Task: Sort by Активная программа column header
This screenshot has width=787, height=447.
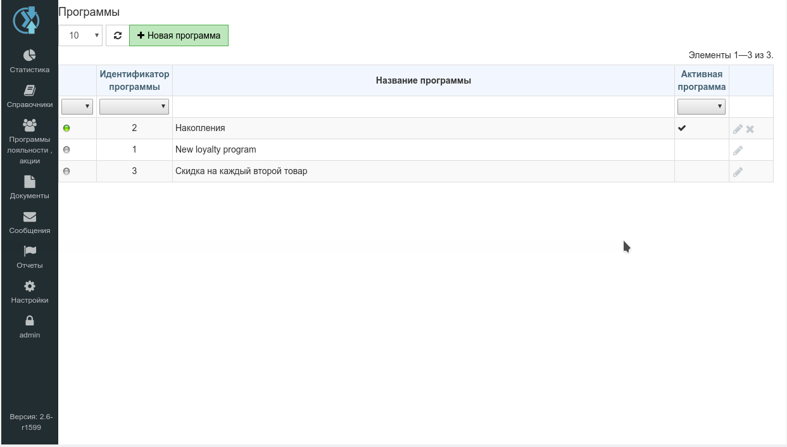Action: (702, 80)
